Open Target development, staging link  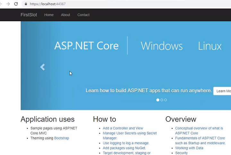tap(126, 153)
